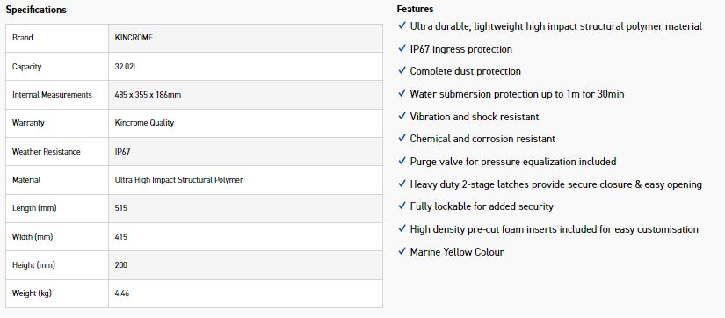Click the checkmark next to Water submersion protection
Image resolution: width=725 pixels, height=318 pixels.
pos(402,93)
